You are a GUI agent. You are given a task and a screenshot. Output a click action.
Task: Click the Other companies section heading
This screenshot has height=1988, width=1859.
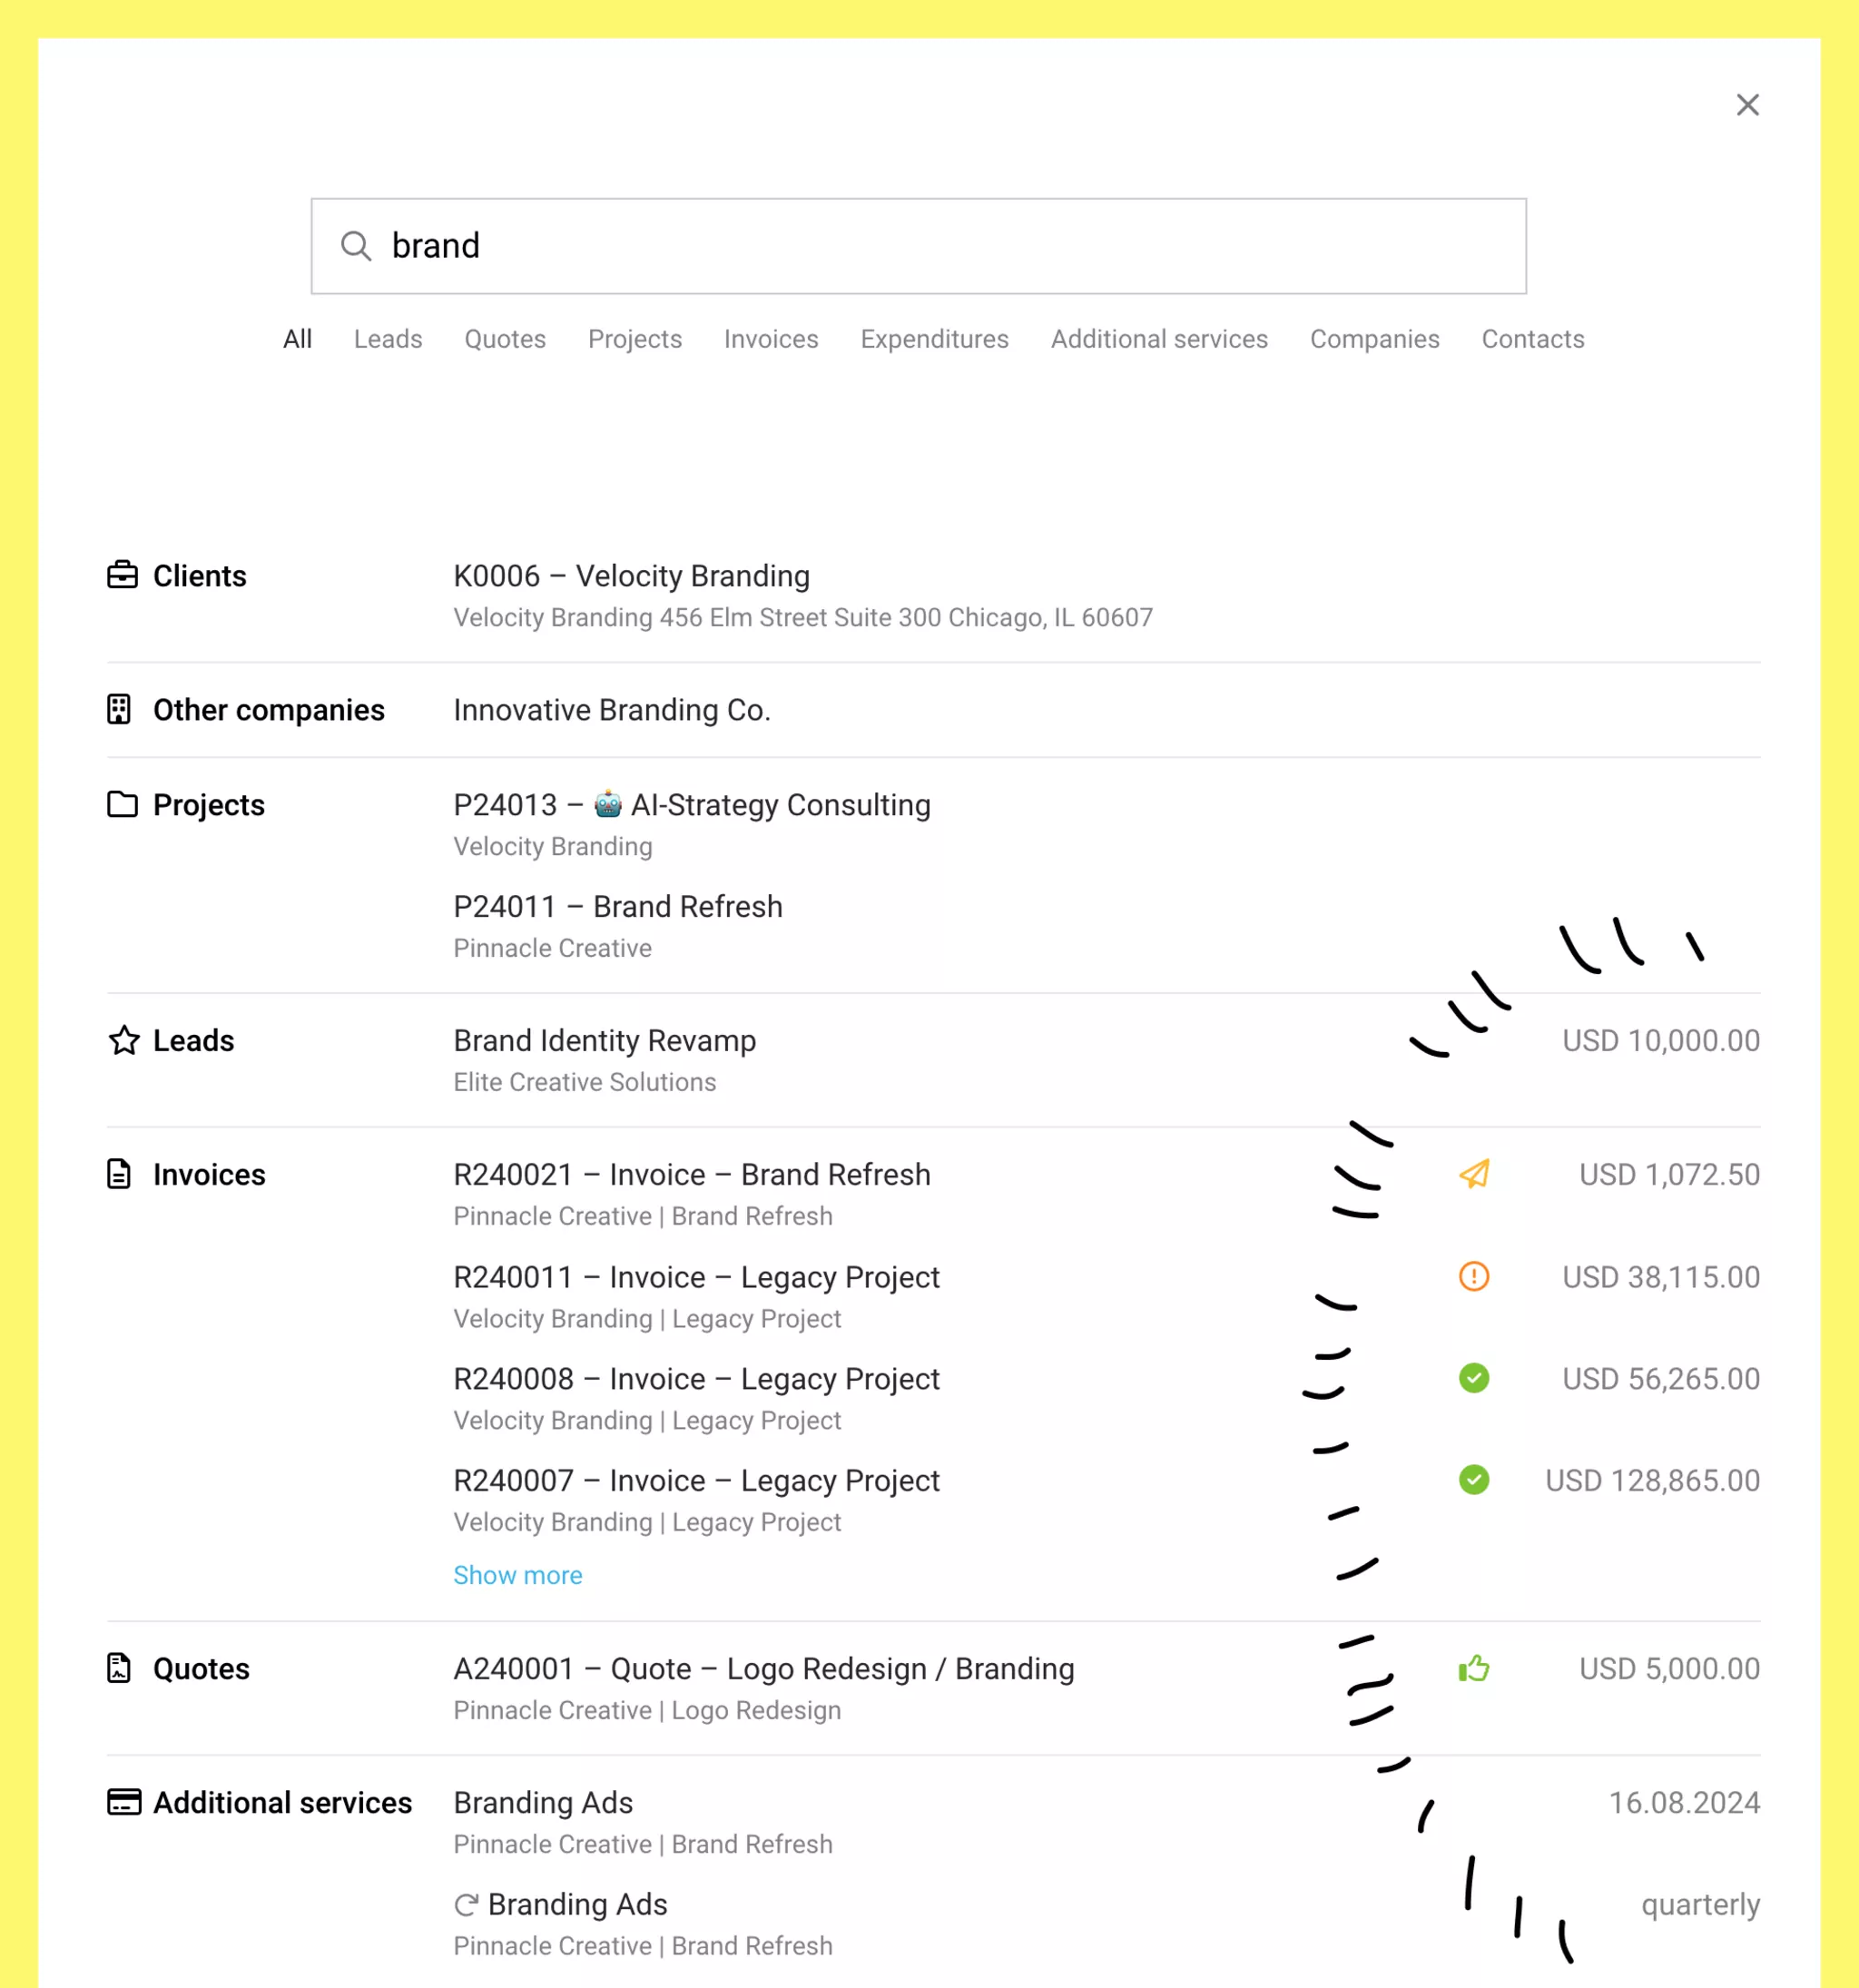pos(268,710)
